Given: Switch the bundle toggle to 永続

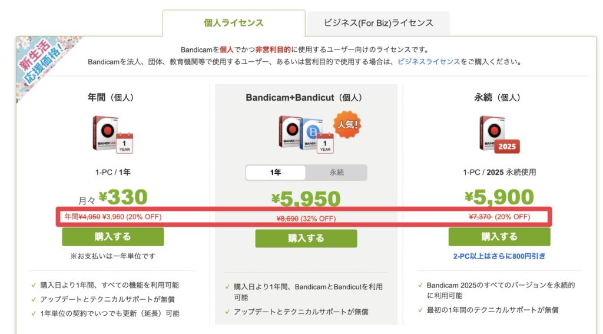Looking at the screenshot, I should click(336, 173).
